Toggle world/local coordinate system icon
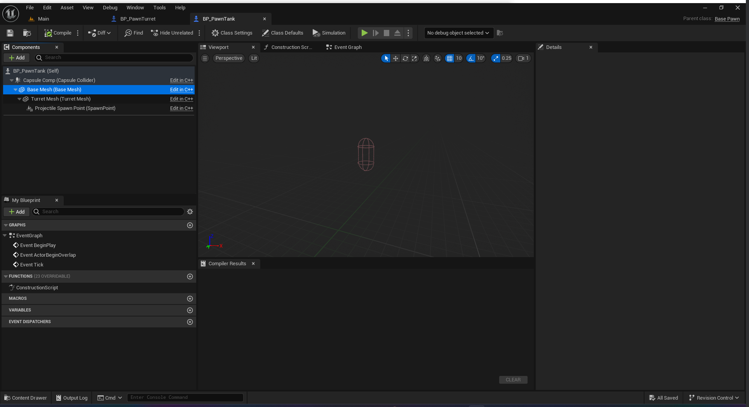Viewport: 749px width, 407px height. pyautogui.click(x=426, y=58)
